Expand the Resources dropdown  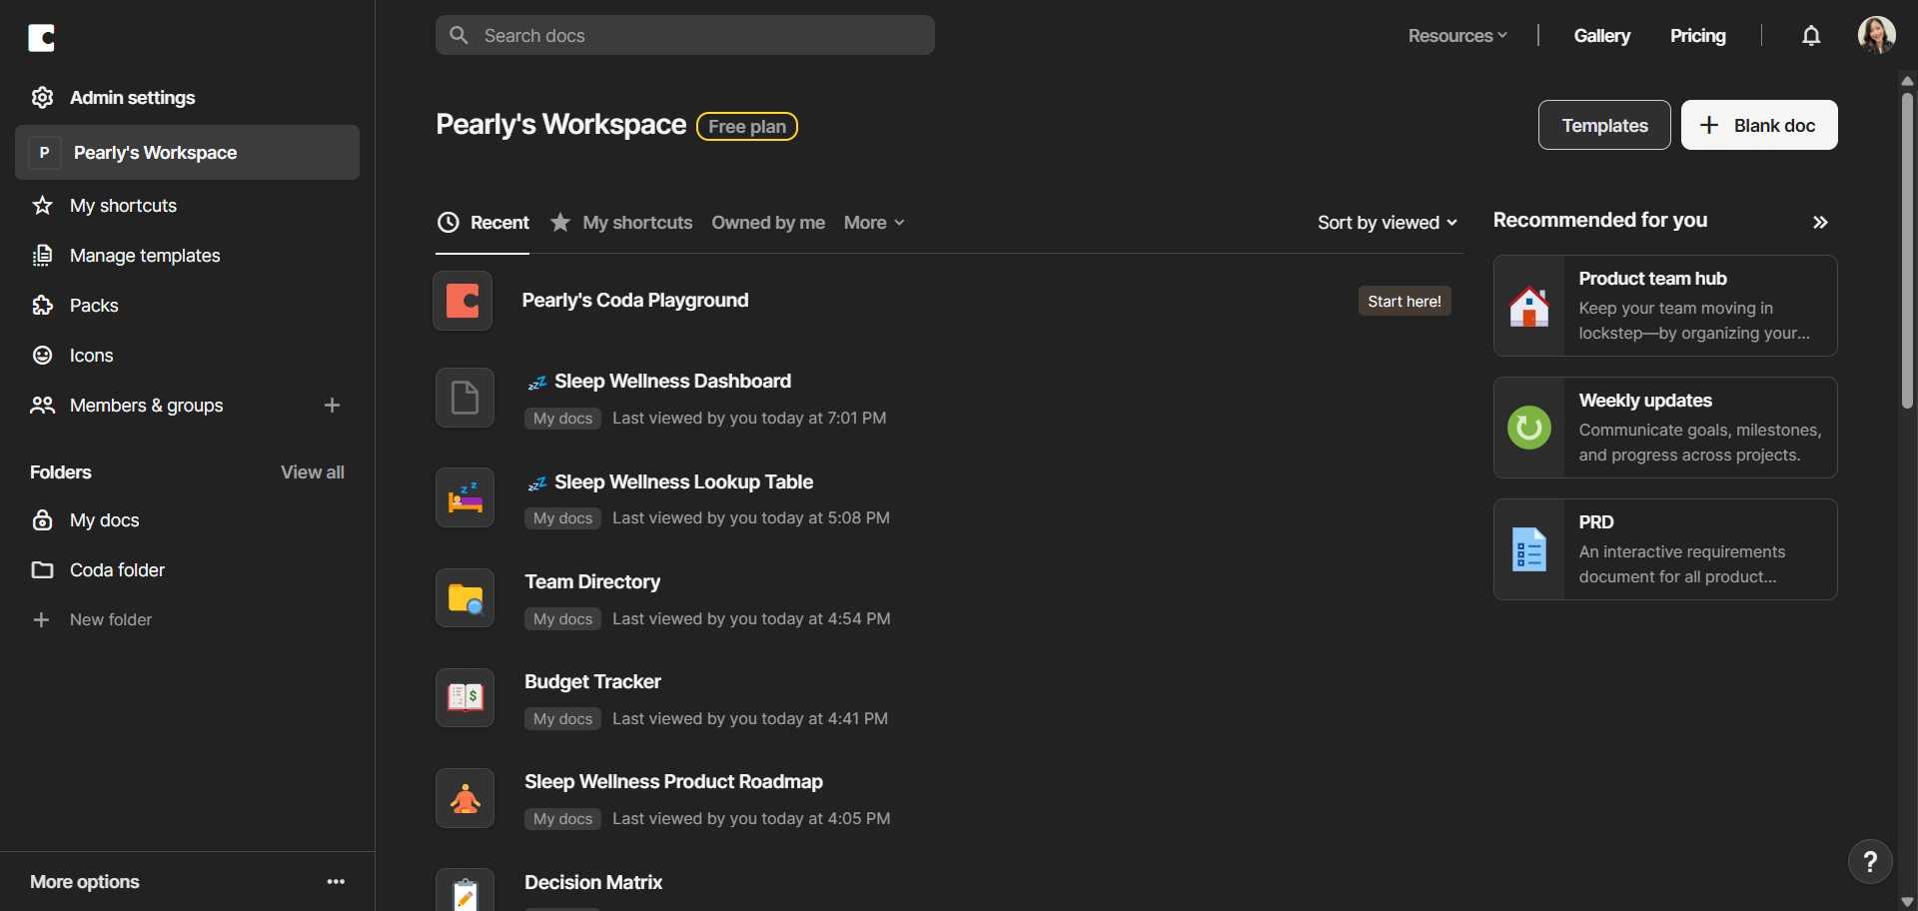tap(1457, 36)
